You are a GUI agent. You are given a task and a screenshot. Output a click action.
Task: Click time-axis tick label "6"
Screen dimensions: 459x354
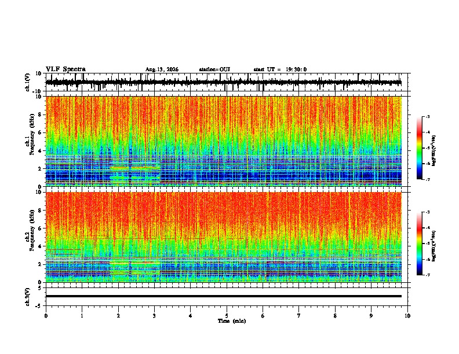pos(263,316)
